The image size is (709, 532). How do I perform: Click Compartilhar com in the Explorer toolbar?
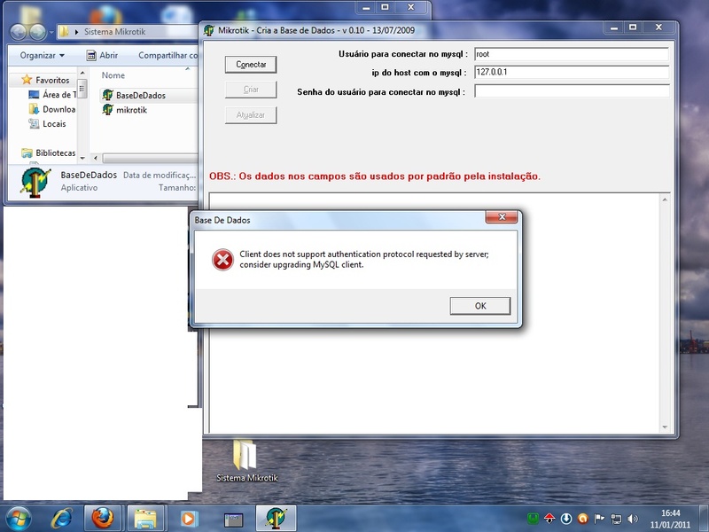(x=168, y=55)
